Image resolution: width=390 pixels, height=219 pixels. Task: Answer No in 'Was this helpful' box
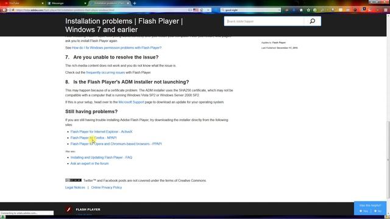click(378, 211)
